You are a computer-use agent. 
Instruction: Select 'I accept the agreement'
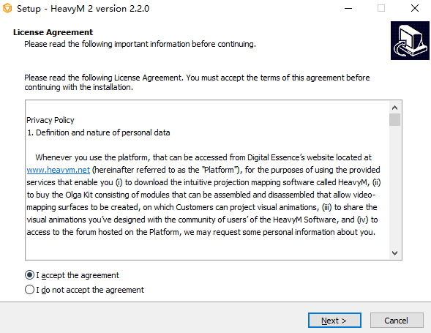72,275
